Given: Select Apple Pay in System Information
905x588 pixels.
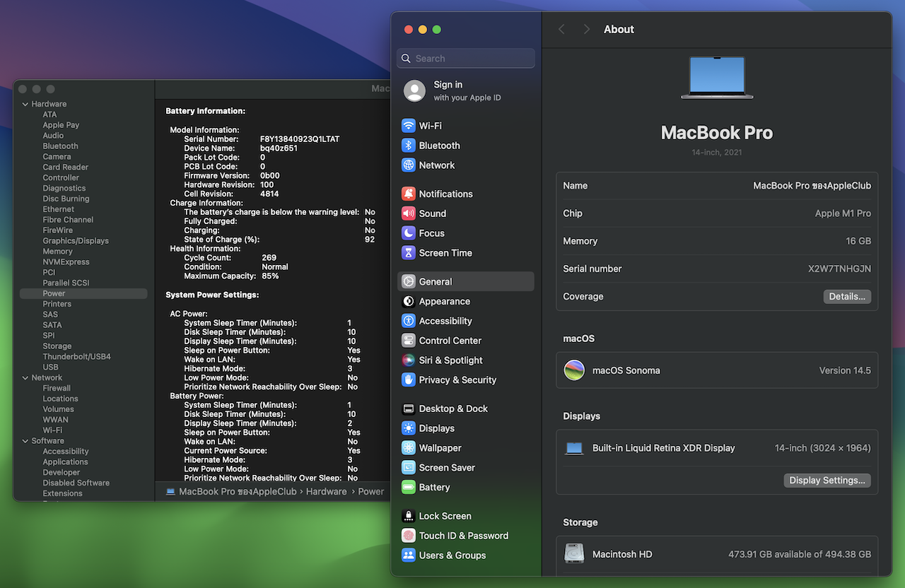Looking at the screenshot, I should click(61, 125).
